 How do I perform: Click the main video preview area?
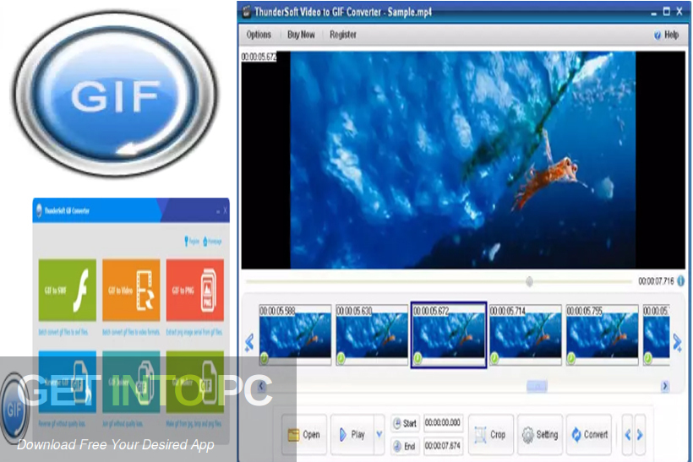click(x=463, y=160)
